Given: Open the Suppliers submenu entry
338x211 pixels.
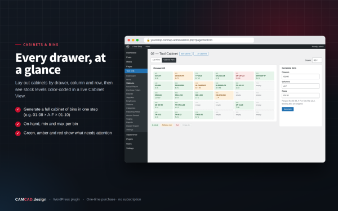Looking at the screenshot, I should click(130, 97).
